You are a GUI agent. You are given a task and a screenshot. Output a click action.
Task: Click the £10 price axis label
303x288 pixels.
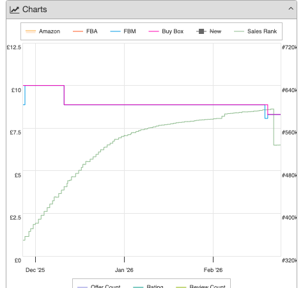tap(16, 90)
